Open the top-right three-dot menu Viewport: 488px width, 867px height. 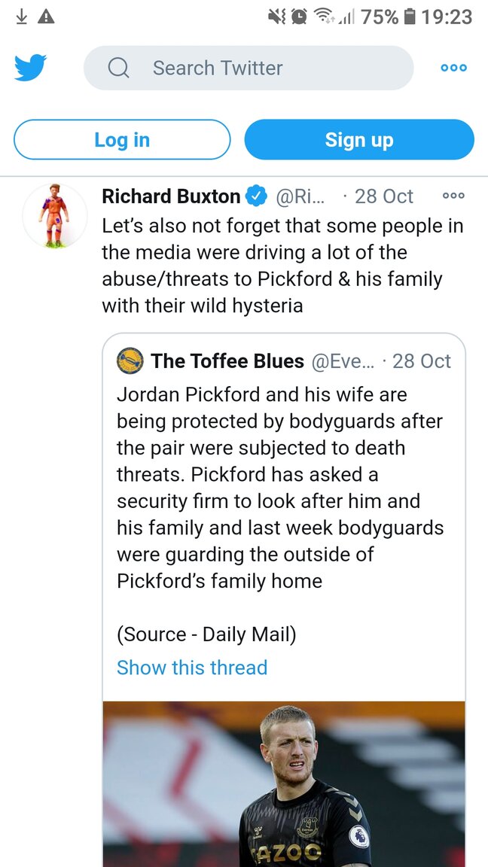[x=453, y=68]
